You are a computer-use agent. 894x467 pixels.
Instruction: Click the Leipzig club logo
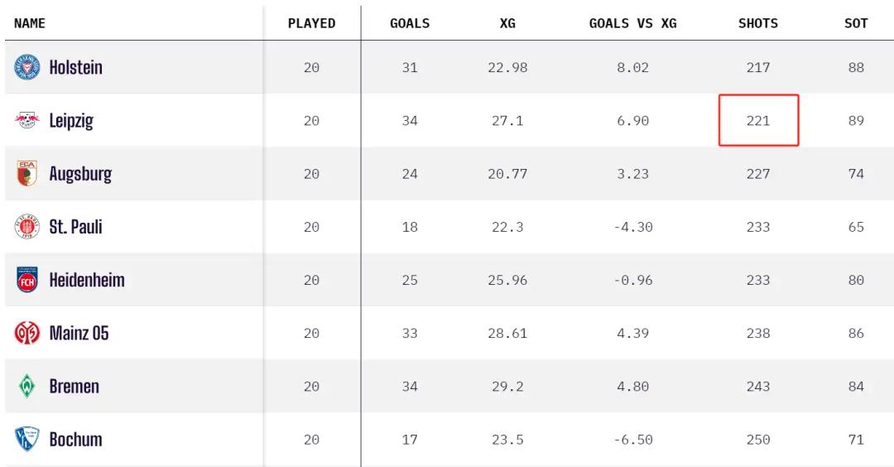26,120
